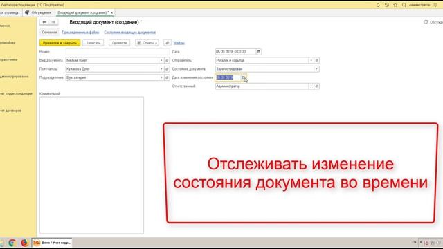The width and height of the screenshot is (443, 249).
Task: Open the discussion icon at top right
Action: point(426,22)
